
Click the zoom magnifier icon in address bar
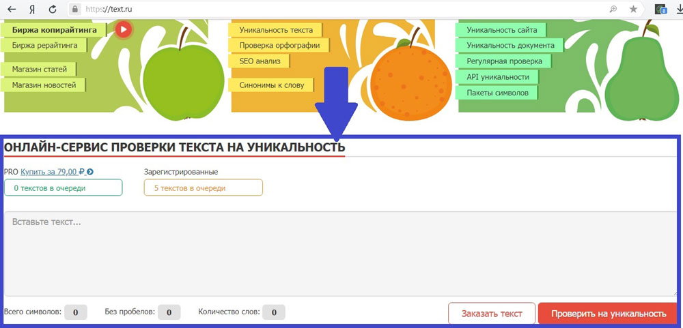[613, 9]
